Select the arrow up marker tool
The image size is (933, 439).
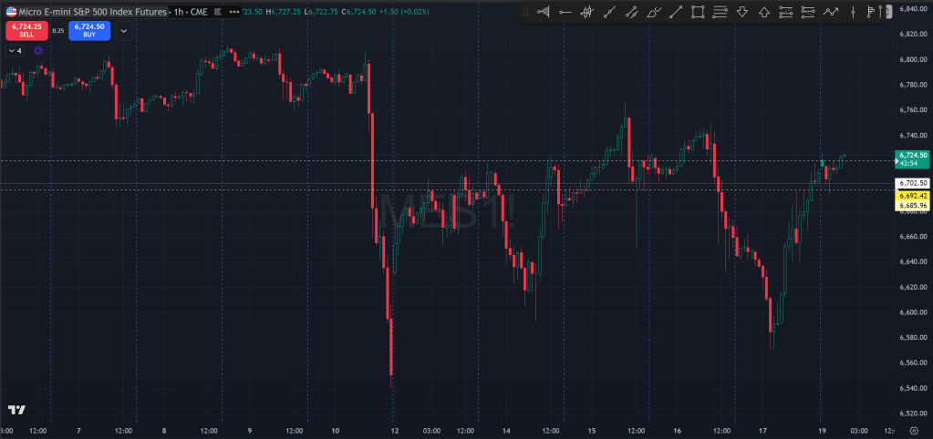tap(763, 12)
